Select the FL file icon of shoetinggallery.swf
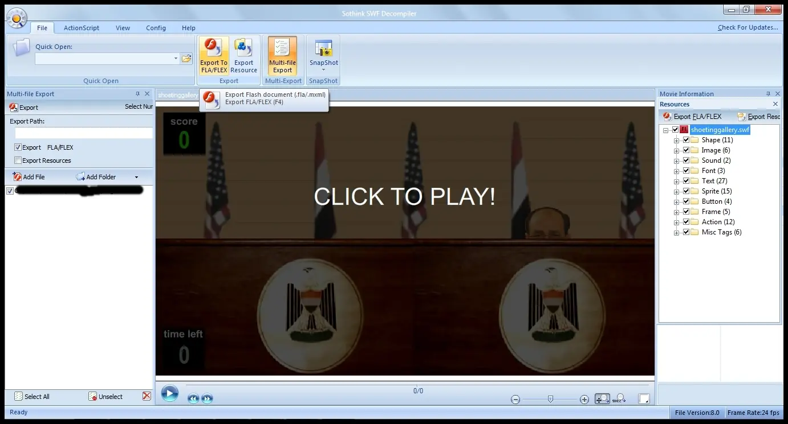This screenshot has height=424, width=788. point(684,130)
